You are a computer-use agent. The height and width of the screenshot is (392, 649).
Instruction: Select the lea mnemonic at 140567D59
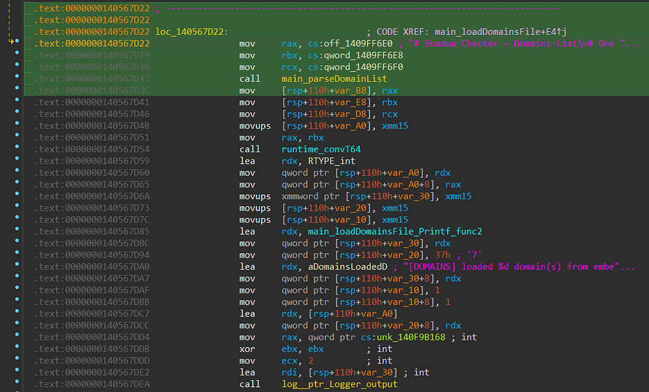click(247, 161)
